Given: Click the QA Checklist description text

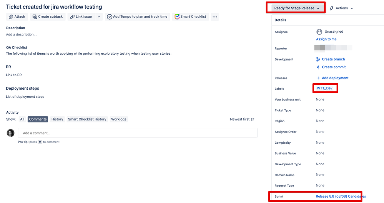Looking at the screenshot, I should click(89, 54).
